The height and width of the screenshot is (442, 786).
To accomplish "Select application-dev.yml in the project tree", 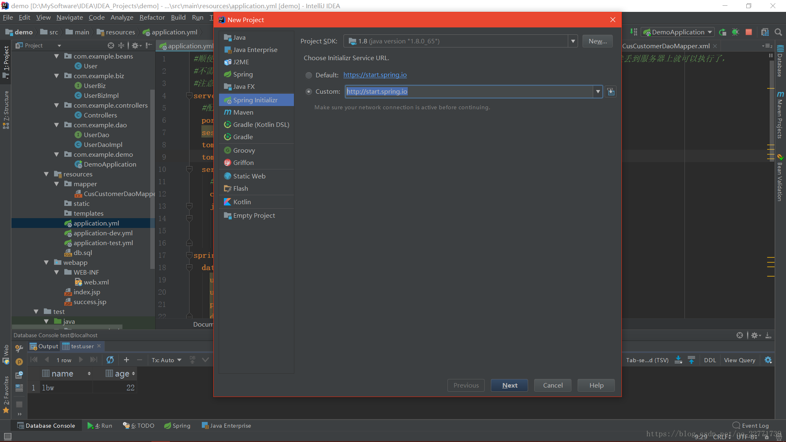I will (103, 233).
